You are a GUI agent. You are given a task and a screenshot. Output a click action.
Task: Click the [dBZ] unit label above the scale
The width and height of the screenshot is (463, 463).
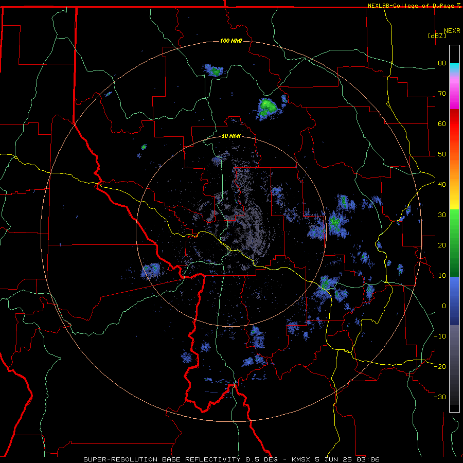pos(437,36)
